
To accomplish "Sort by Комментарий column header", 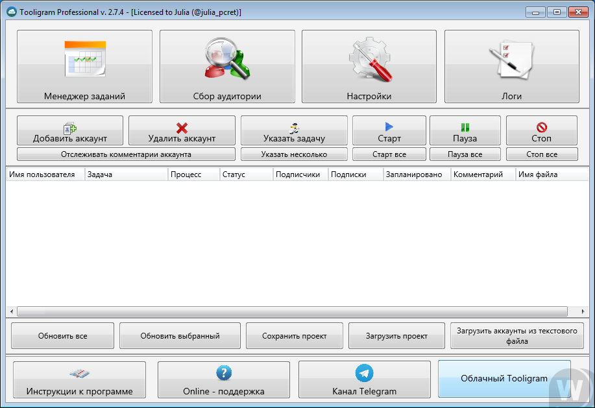I will click(x=483, y=174).
